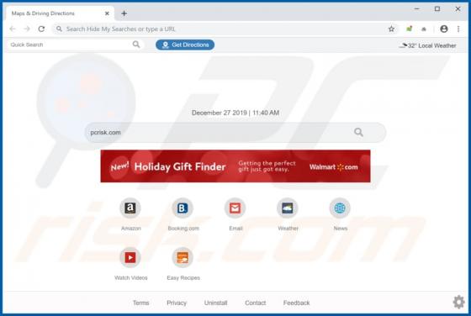Open a new tab with plus button
This screenshot has width=471, height=316.
(x=124, y=13)
